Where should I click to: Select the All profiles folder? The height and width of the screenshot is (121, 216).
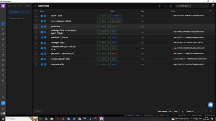pos(20,12)
